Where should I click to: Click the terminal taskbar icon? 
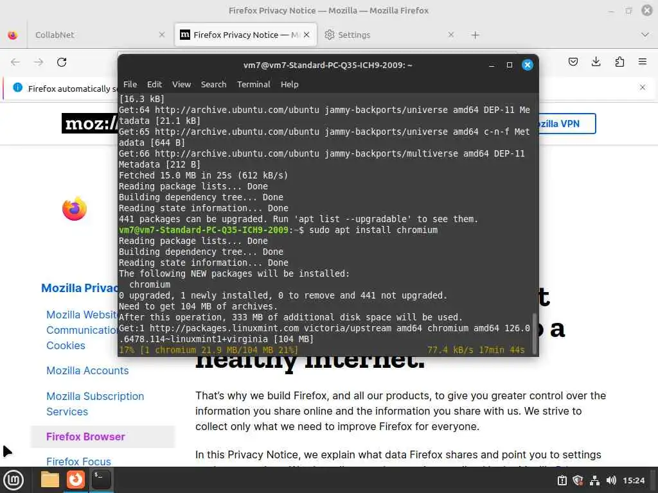101,480
